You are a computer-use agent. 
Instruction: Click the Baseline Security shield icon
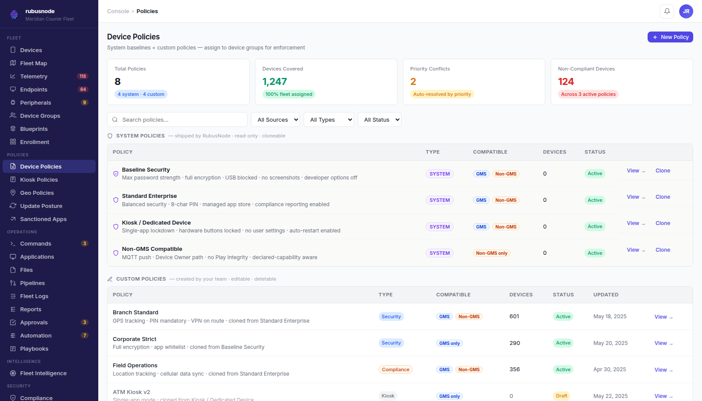click(x=116, y=174)
